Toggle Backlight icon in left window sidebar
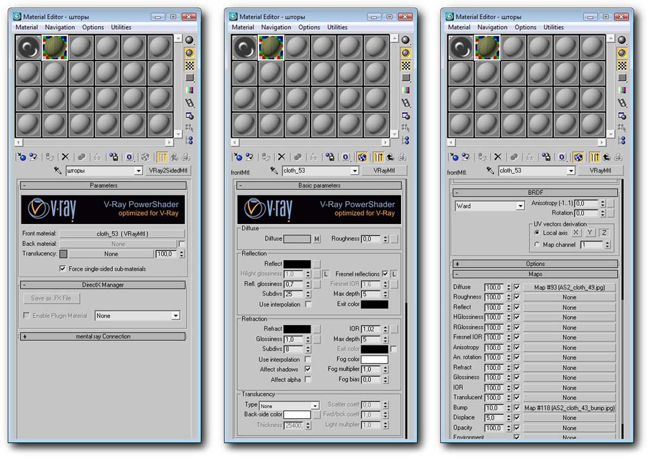This screenshot has width=649, height=458. pos(190,53)
